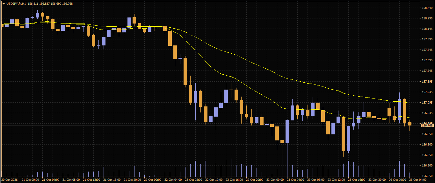
Task: Click the 156.350 price axis label
Action: tap(427, 155)
